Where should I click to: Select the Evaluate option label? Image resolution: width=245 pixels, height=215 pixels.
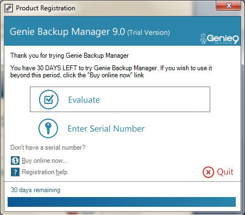pos(84,100)
